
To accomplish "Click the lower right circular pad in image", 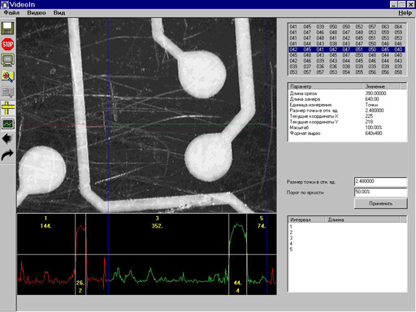I will pos(209,157).
